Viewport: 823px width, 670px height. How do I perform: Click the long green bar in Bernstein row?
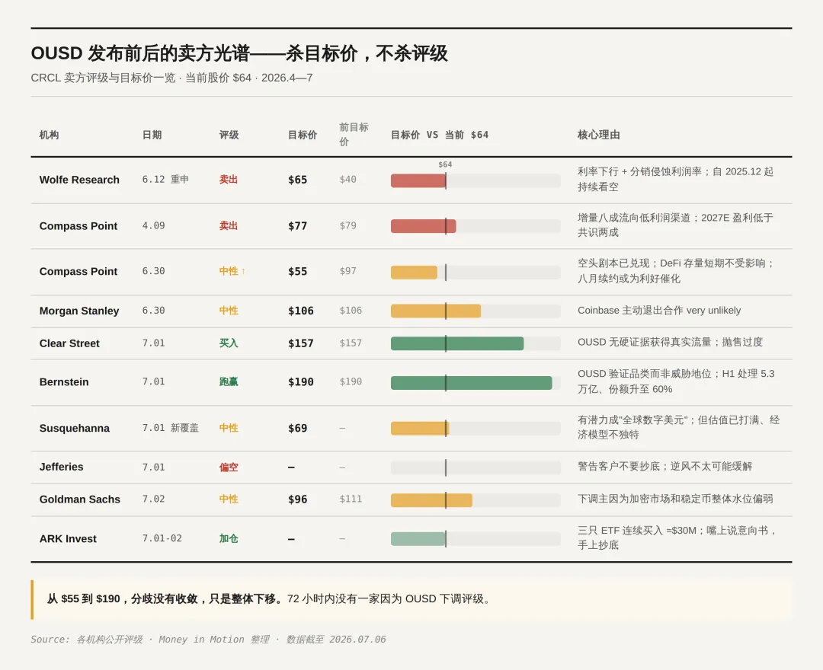pos(472,383)
